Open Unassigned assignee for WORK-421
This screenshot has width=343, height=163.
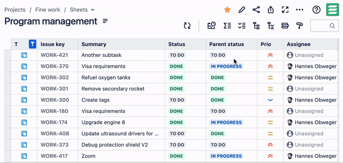[x=305, y=55]
